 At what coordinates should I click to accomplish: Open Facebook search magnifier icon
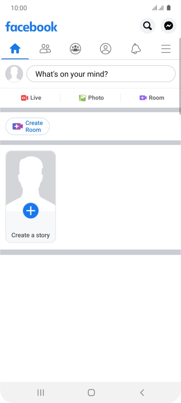[x=147, y=26]
